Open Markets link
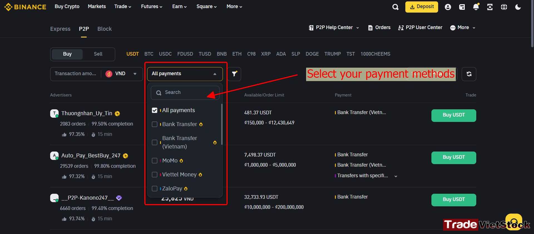The height and width of the screenshot is (234, 534). click(97, 6)
